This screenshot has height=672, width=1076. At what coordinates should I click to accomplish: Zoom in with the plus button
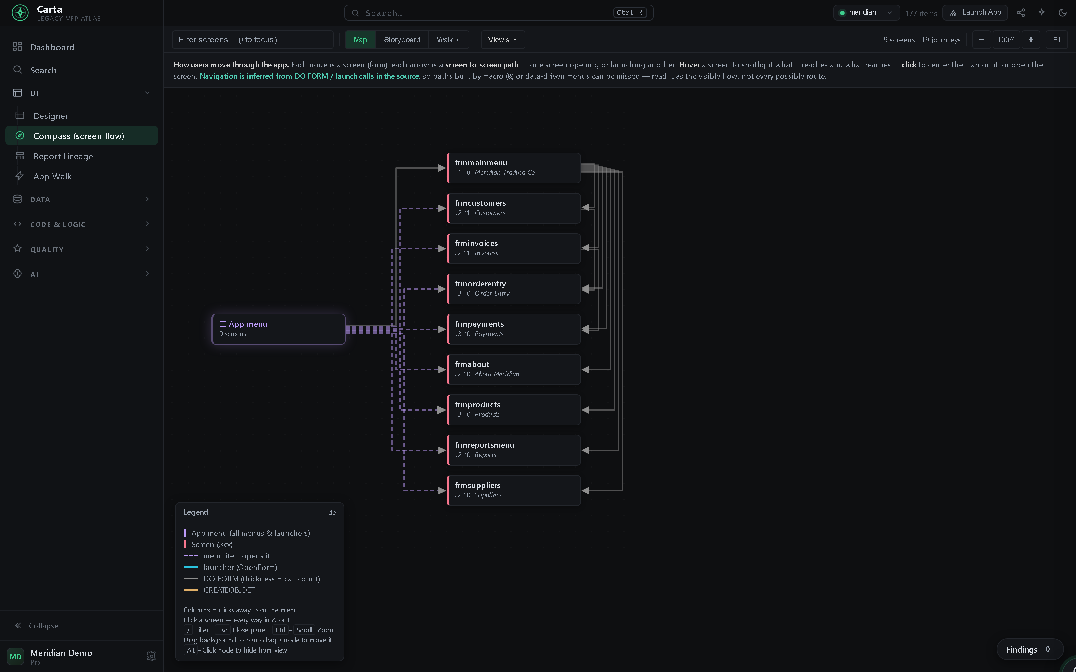1031,40
